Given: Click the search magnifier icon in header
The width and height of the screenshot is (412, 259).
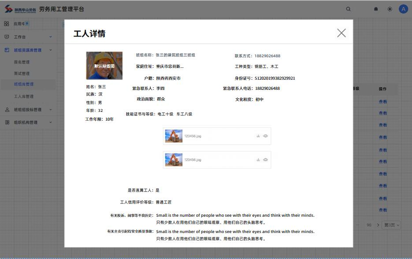Looking at the screenshot, I should coord(349,9).
